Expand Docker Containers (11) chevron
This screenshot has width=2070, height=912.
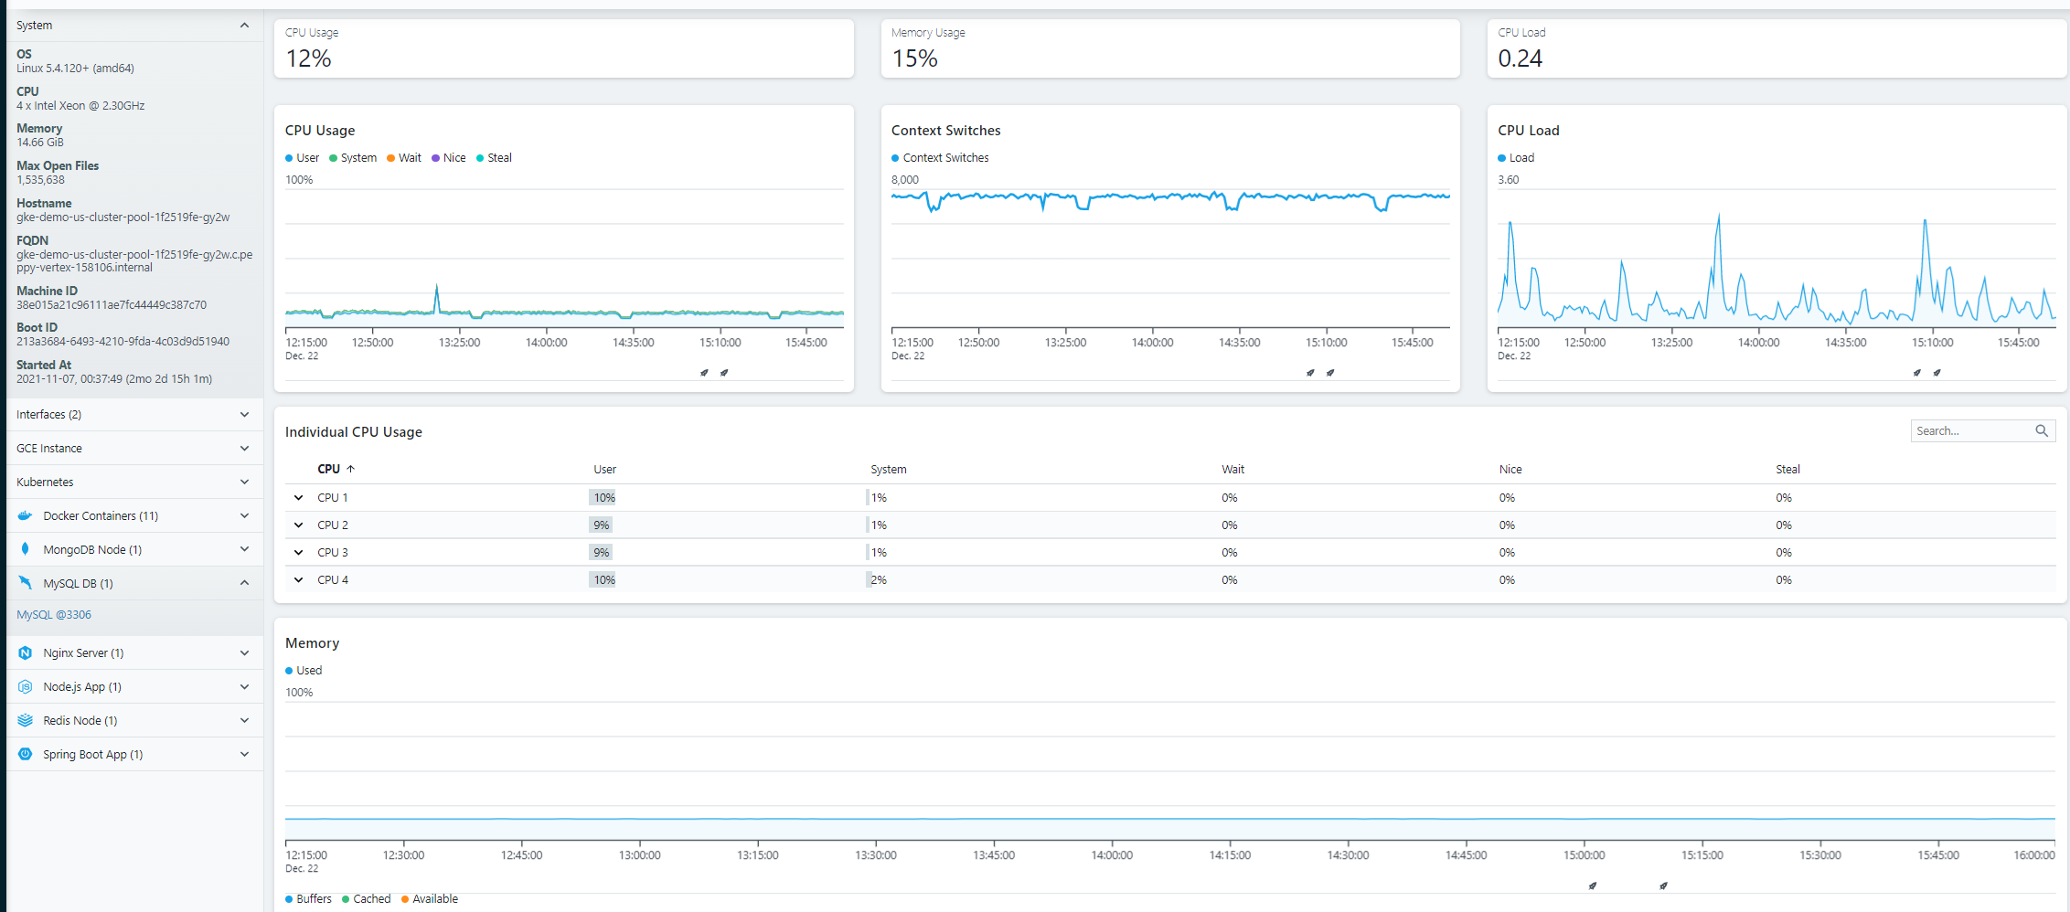tap(244, 516)
